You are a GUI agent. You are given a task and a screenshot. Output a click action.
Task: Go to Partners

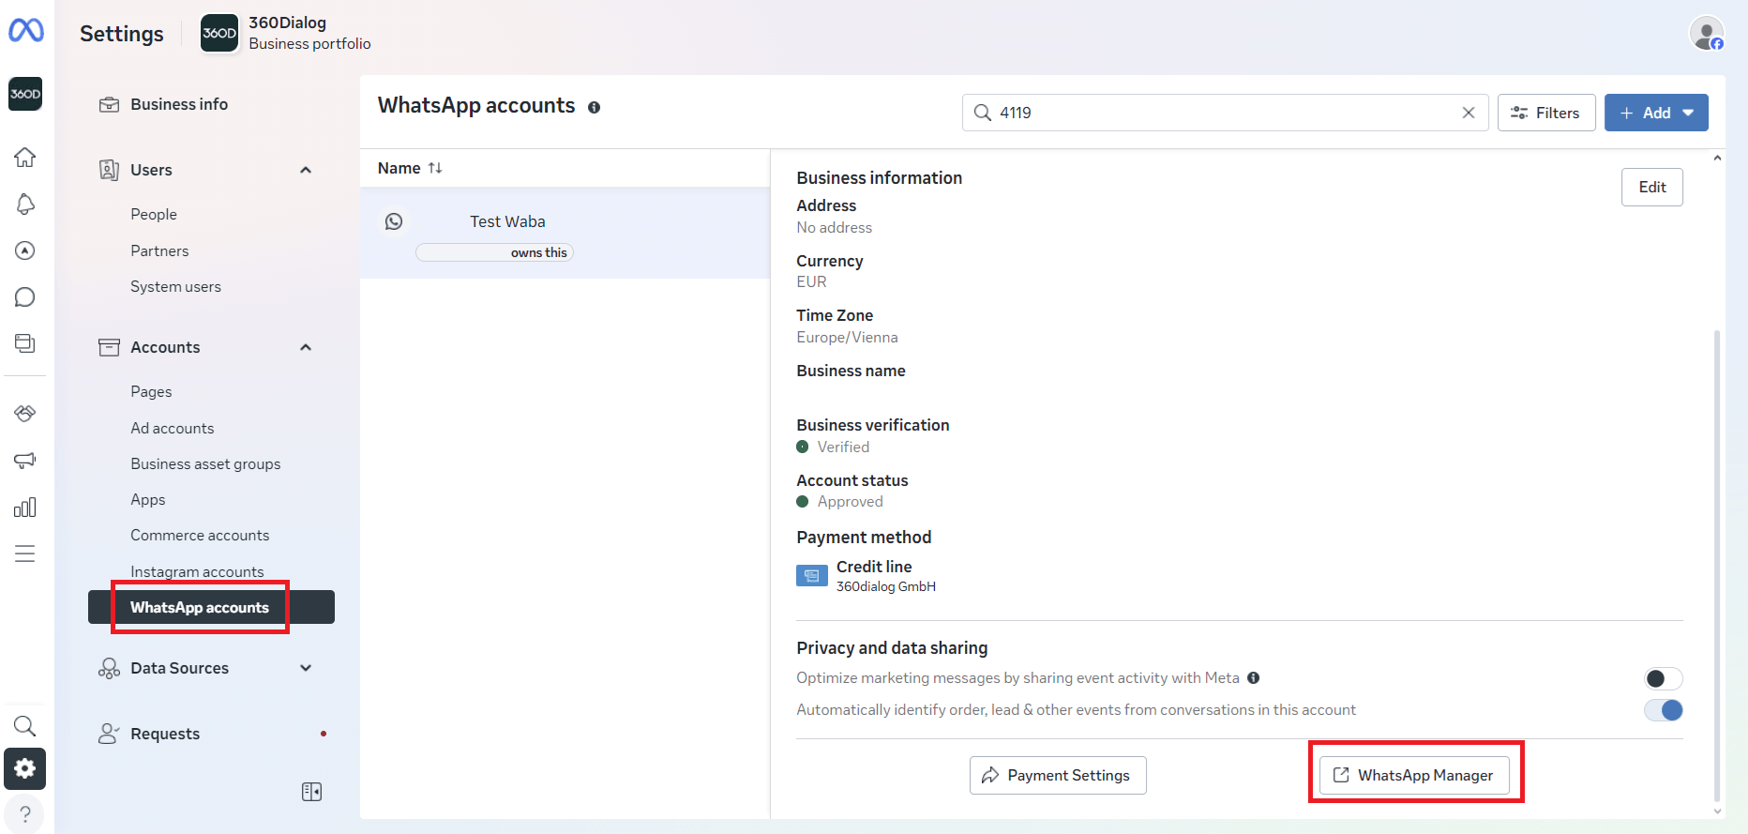[x=159, y=250]
